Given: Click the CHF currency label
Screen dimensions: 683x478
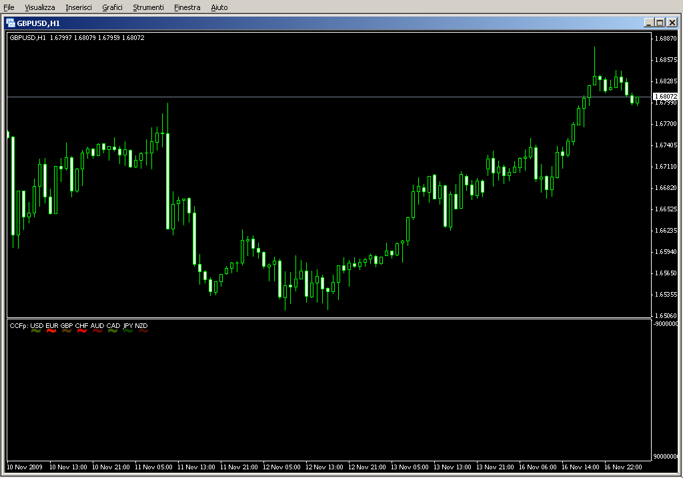Looking at the screenshot, I should [x=81, y=325].
